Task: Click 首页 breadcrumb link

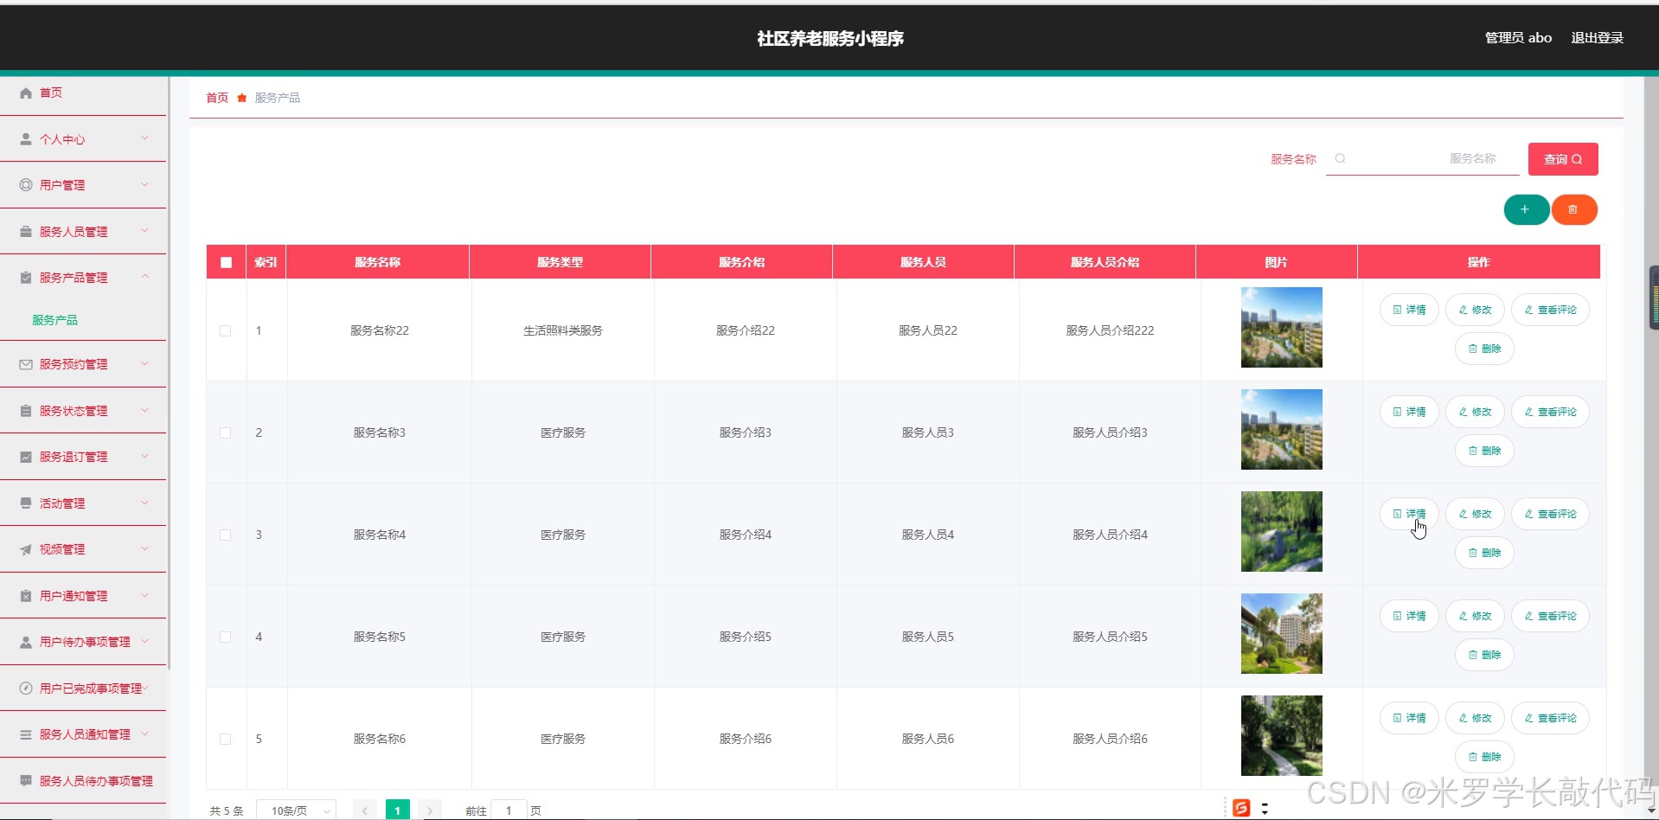Action: pos(217,98)
